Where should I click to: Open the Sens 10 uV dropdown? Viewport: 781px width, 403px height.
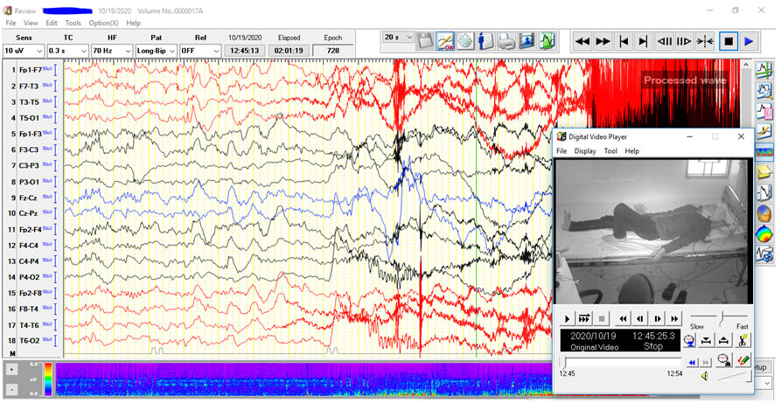point(23,51)
